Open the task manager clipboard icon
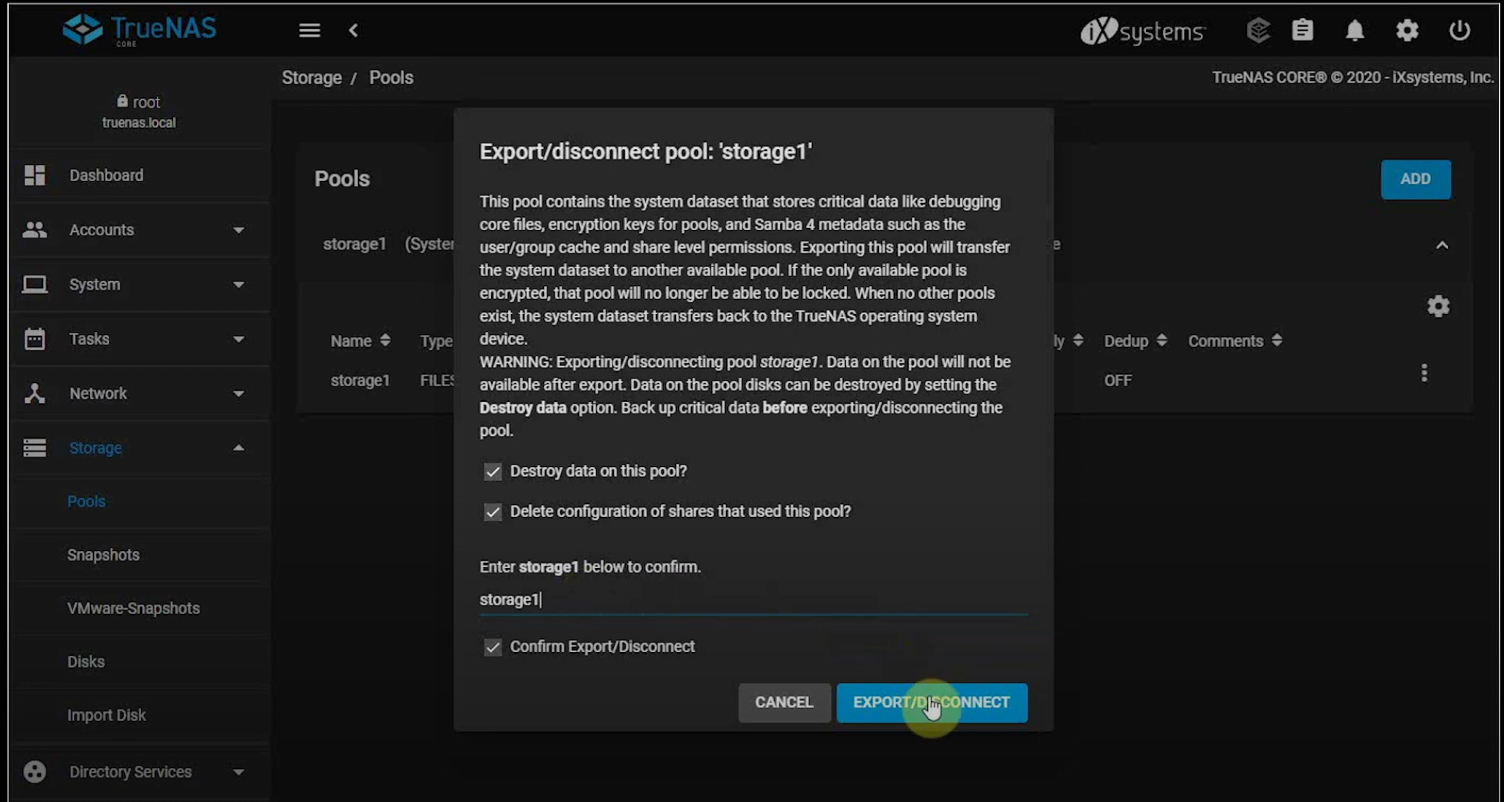The height and width of the screenshot is (802, 1504). [1303, 30]
